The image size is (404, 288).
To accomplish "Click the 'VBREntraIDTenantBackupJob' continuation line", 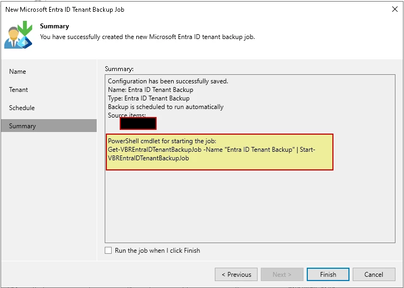I will 149,158.
